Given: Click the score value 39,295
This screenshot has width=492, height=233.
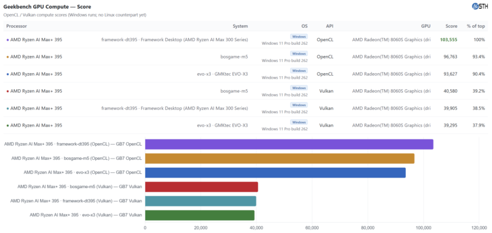Looking at the screenshot, I should pyautogui.click(x=450, y=125).
